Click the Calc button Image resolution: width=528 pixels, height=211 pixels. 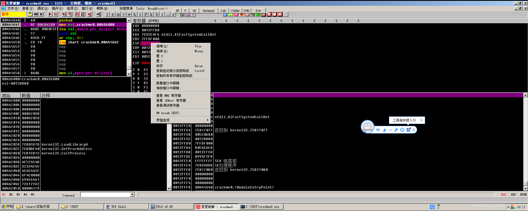[223, 11]
